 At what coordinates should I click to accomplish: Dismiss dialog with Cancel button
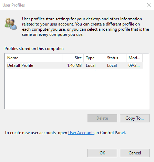[x=135, y=153]
